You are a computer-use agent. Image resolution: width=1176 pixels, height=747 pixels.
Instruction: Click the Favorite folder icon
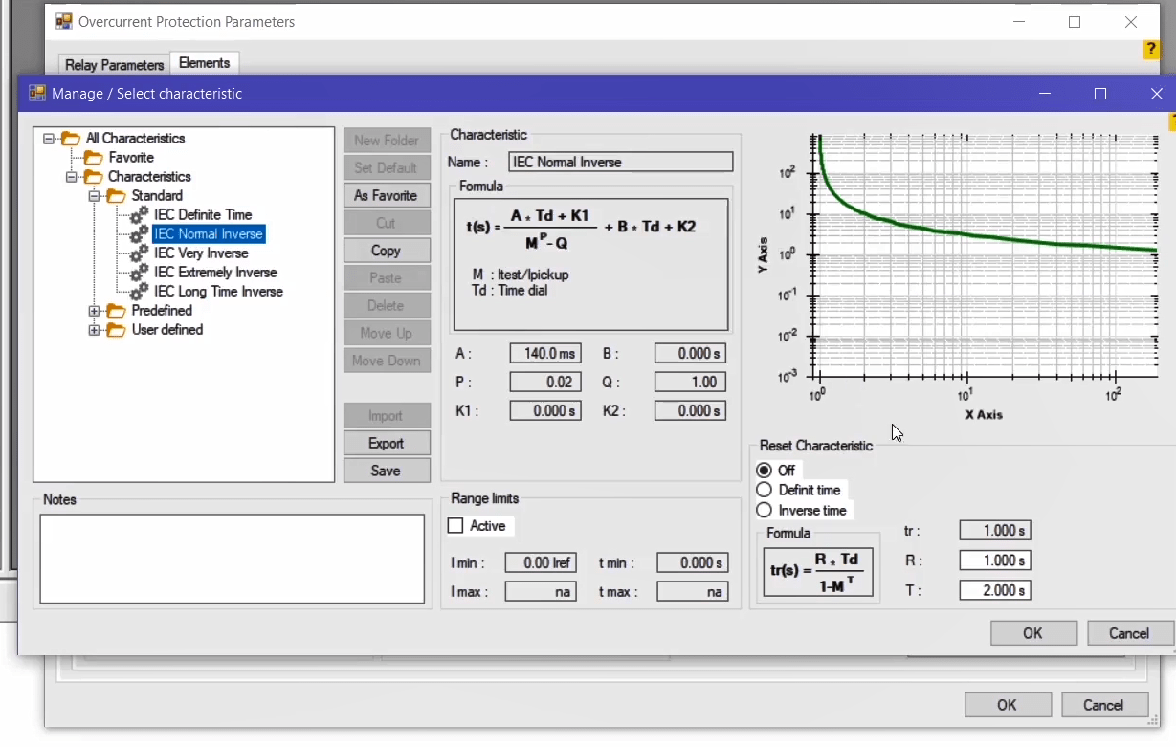[93, 158]
